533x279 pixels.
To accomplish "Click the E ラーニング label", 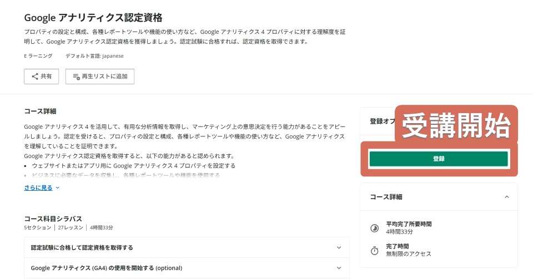I will point(38,56).
